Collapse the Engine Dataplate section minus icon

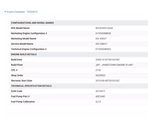click(5, 12)
